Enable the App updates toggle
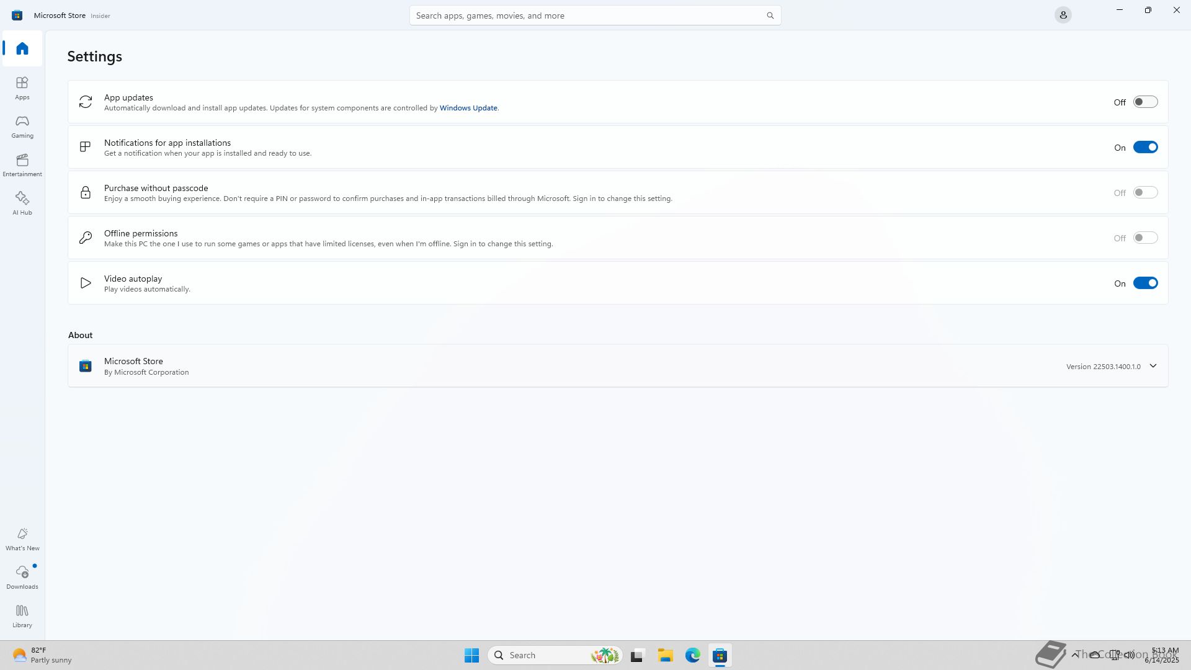 [1145, 102]
